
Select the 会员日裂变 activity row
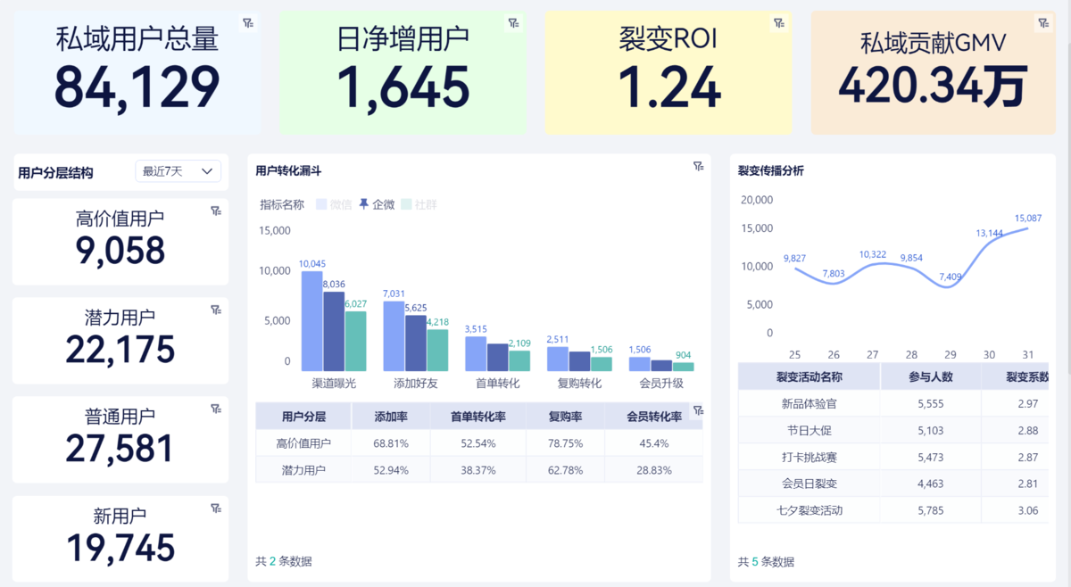click(x=893, y=484)
